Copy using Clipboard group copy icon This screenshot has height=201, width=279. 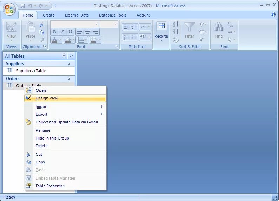tap(42, 32)
